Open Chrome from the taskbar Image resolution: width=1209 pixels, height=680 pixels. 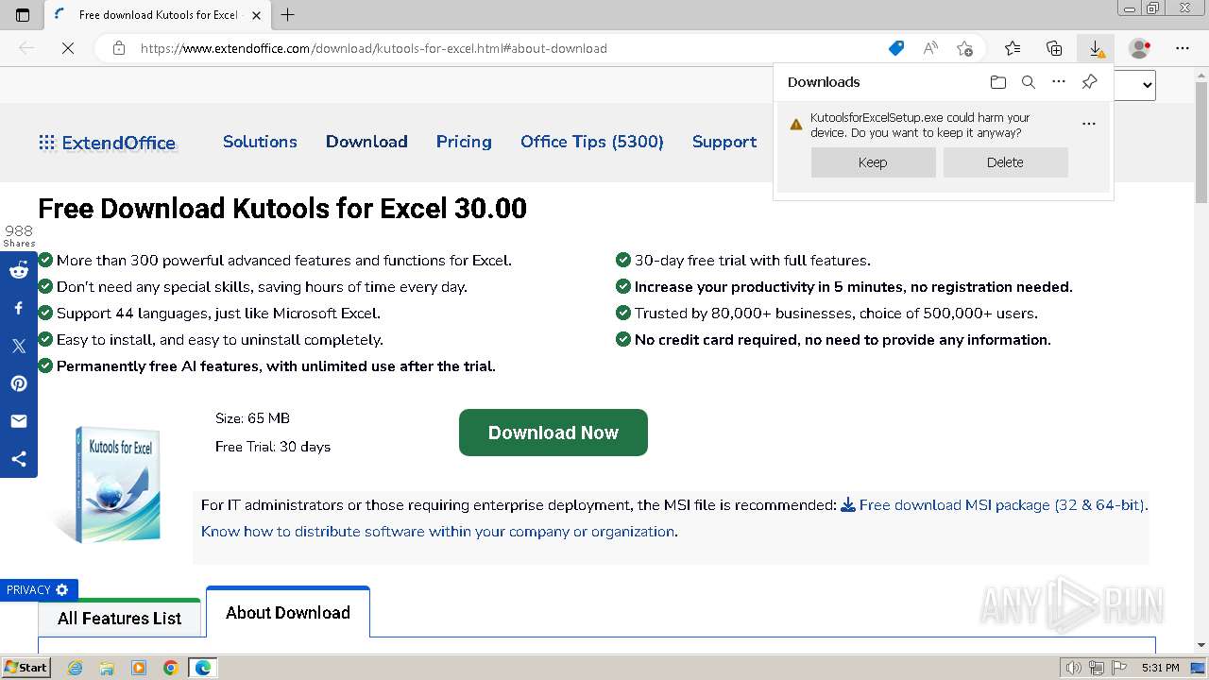[x=171, y=668]
